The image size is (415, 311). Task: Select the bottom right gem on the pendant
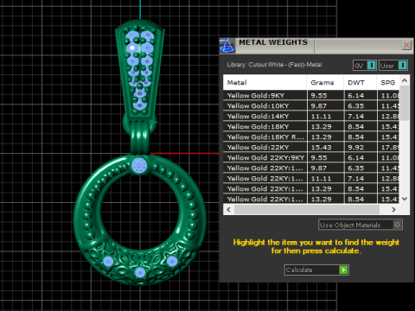[172, 261]
